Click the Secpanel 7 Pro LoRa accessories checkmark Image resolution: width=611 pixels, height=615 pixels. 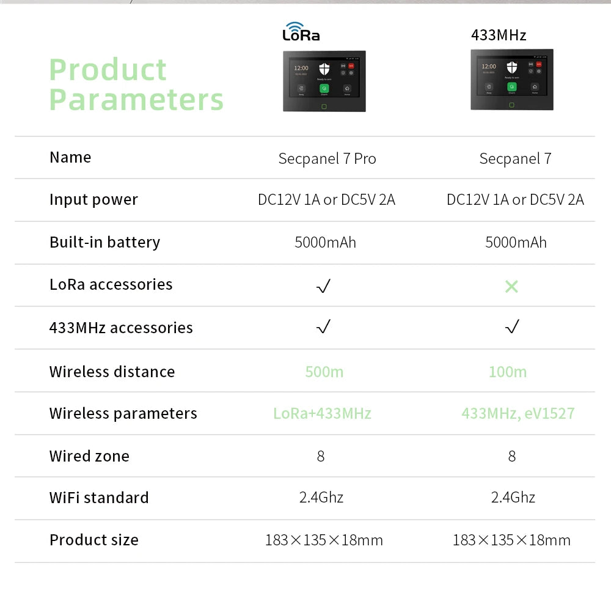324,285
